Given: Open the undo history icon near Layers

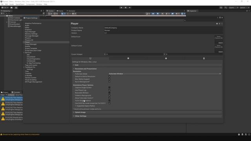Looking at the screenshot, I should 221,7.
